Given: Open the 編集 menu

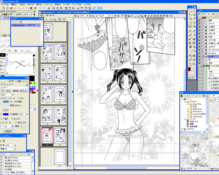Looking at the screenshot, I should tap(14, 4).
